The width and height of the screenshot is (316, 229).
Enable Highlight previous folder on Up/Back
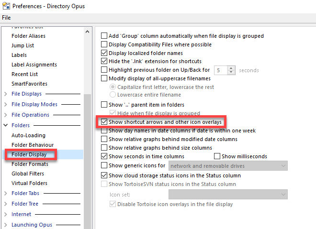(x=104, y=70)
